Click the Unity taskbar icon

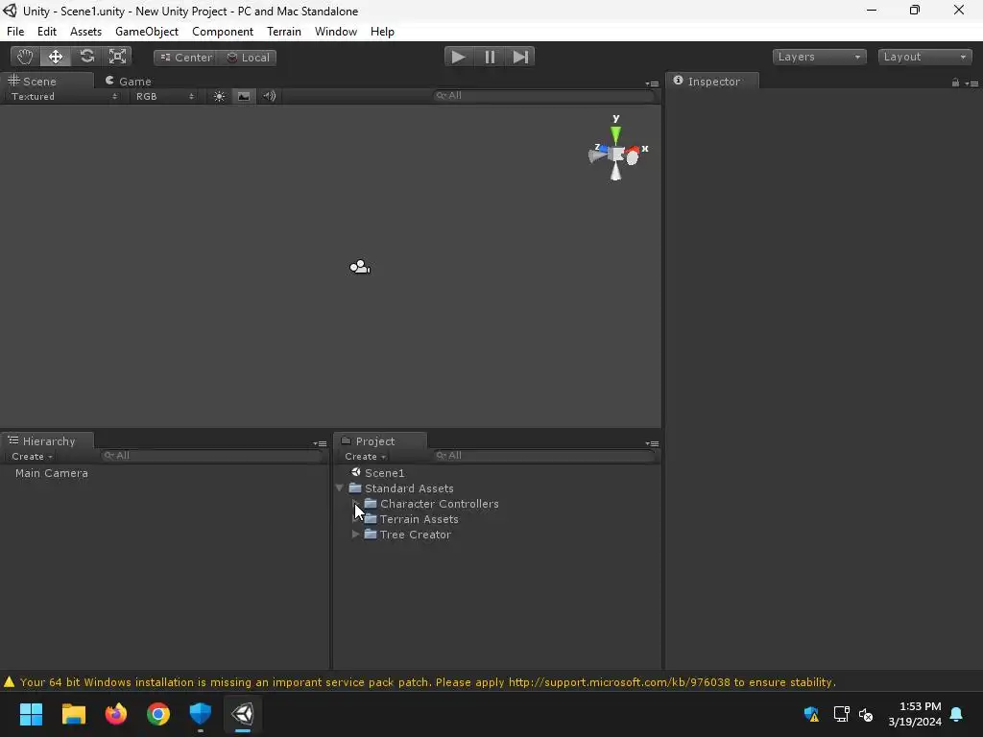click(243, 714)
